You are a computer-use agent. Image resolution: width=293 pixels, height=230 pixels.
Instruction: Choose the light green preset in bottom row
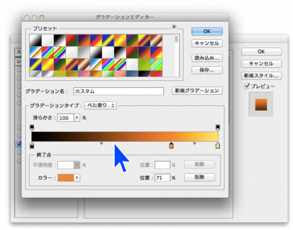click(x=108, y=74)
